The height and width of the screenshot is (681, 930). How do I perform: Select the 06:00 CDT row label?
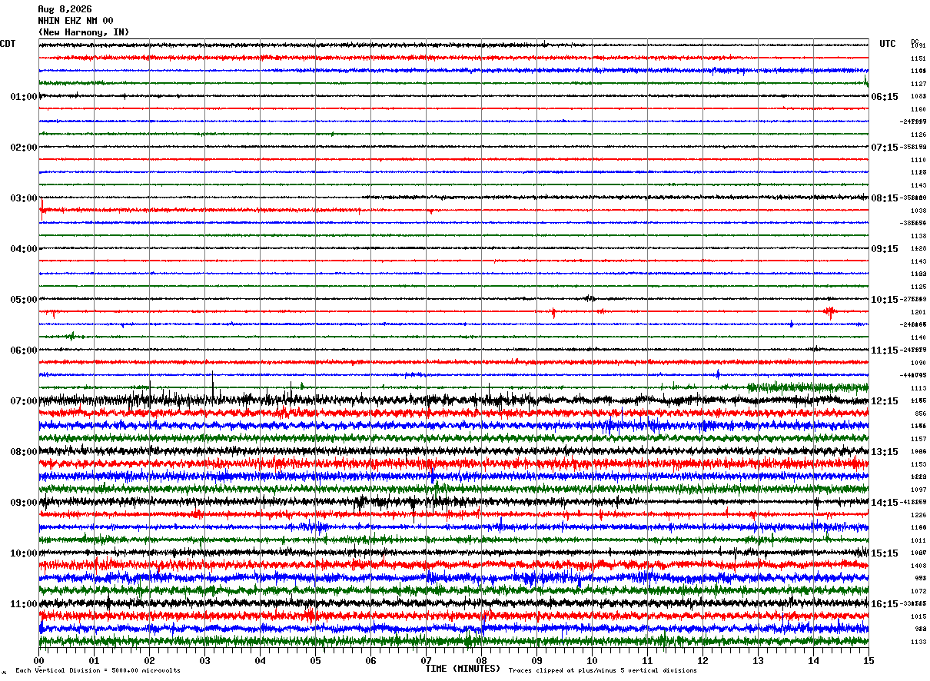pos(24,350)
